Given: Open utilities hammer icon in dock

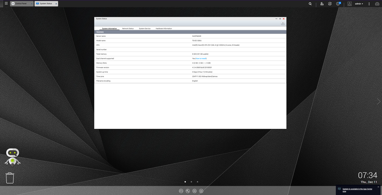Looking at the screenshot, I should (x=188, y=191).
